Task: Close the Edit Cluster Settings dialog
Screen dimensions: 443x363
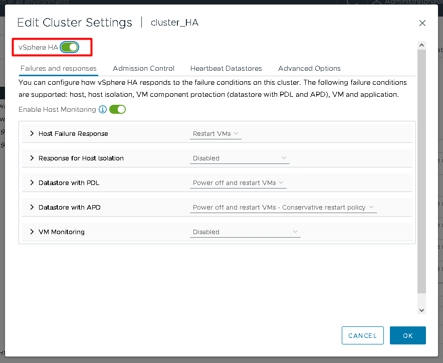Action: pyautogui.click(x=422, y=23)
